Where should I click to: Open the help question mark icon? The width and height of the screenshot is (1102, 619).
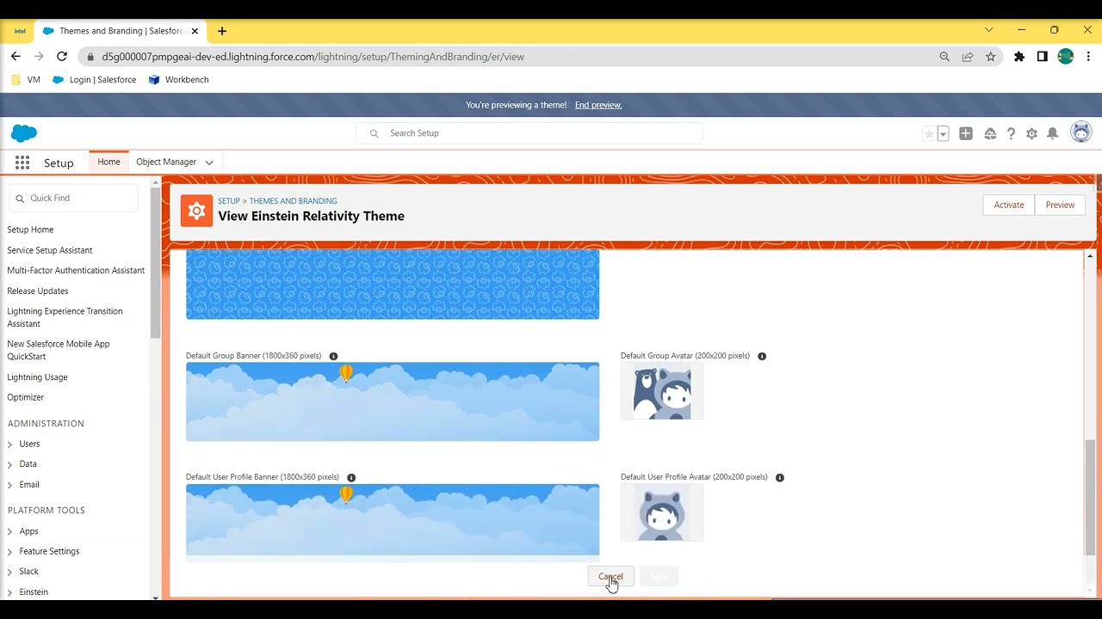pyautogui.click(x=1011, y=133)
